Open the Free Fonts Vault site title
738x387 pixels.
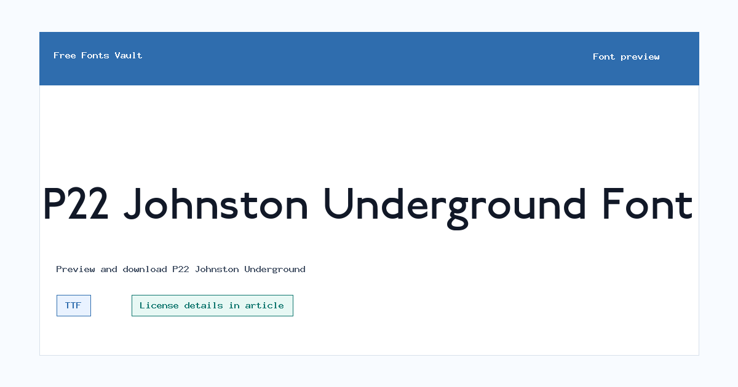(98, 55)
